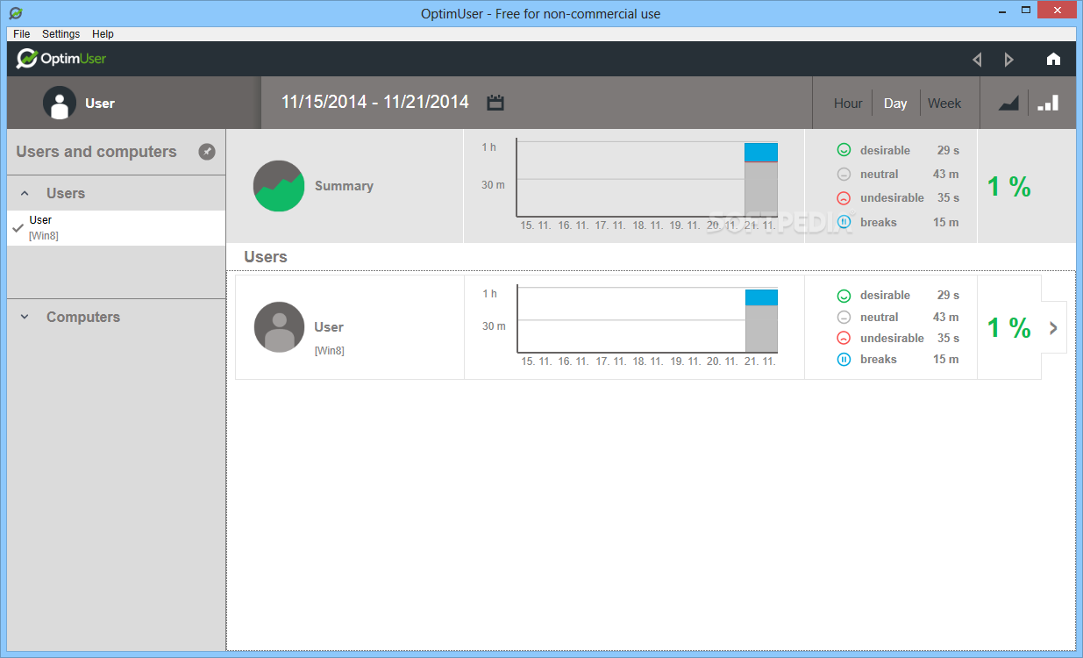Click the gray bar in User chart
1083x658 pixels.
761,329
